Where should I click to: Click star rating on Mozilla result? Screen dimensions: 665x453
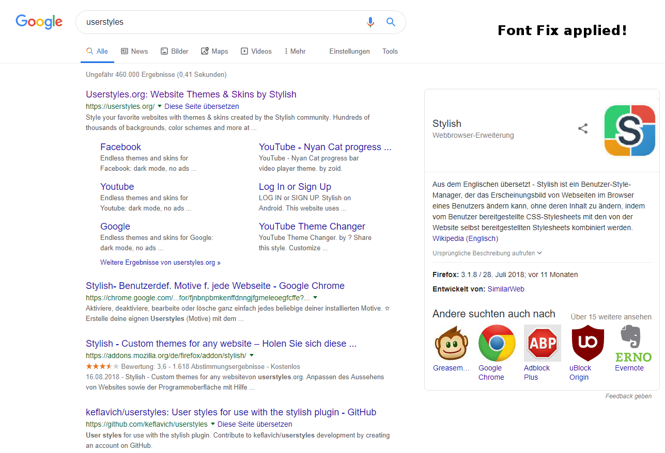coord(102,366)
